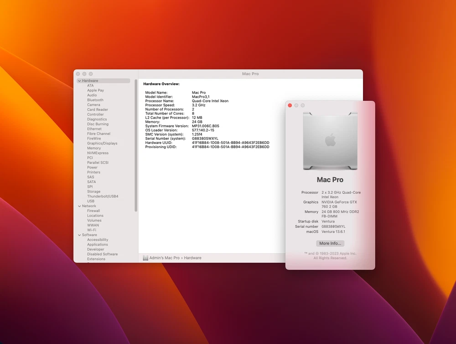This screenshot has width=456, height=344.
Task: Select ATA in the sidebar
Action: click(x=90, y=85)
